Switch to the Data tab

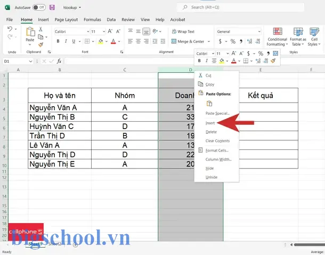(x=111, y=20)
